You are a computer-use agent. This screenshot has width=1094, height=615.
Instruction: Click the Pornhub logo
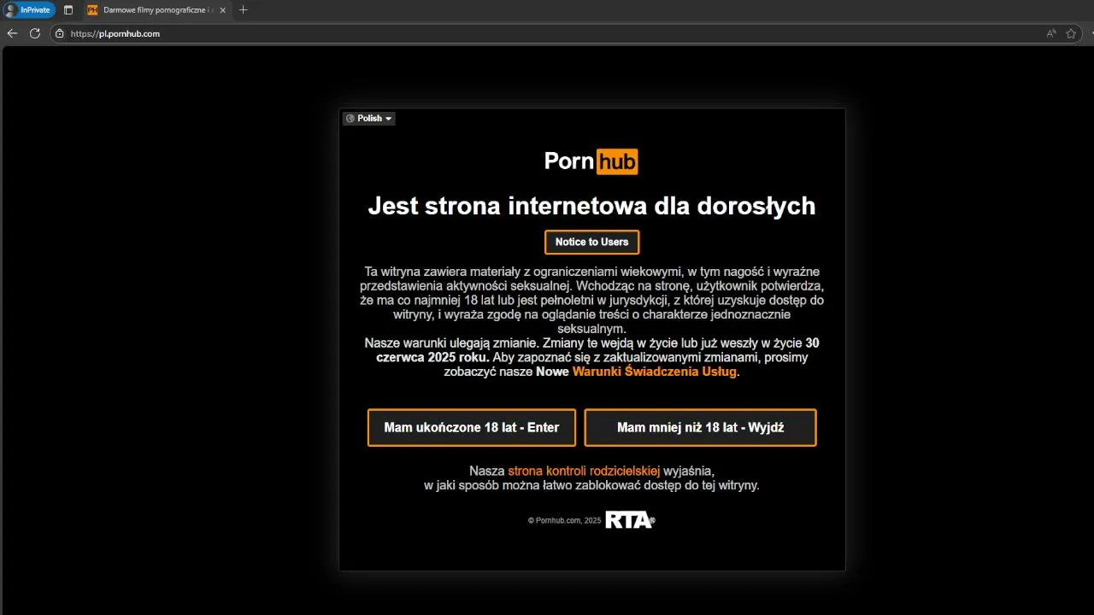click(591, 161)
